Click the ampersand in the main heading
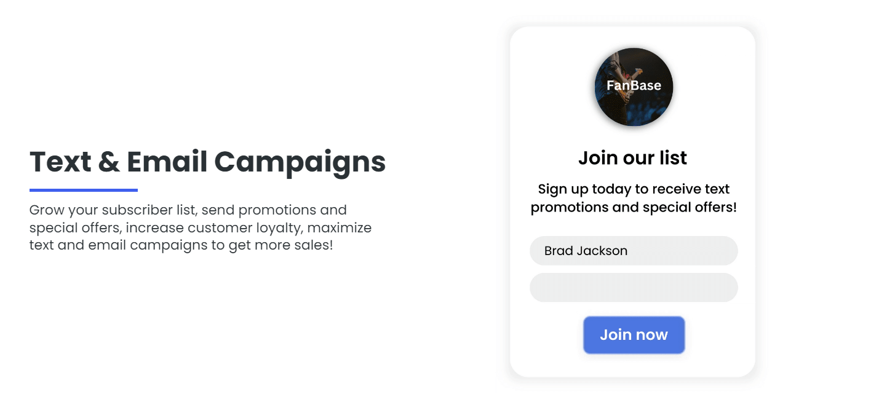871x418 pixels. coord(108,162)
